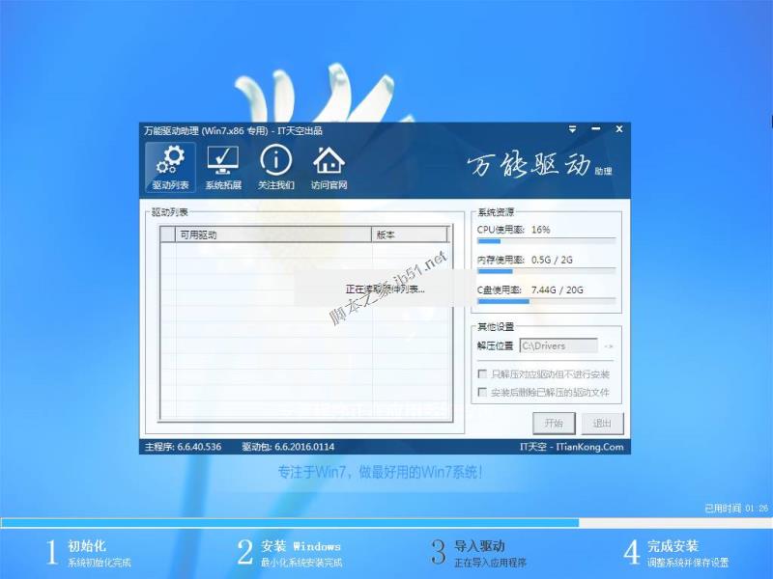Image resolution: width=773 pixels, height=579 pixels.
Task: Minimize the 万能驱动助理 window
Action: [596, 129]
